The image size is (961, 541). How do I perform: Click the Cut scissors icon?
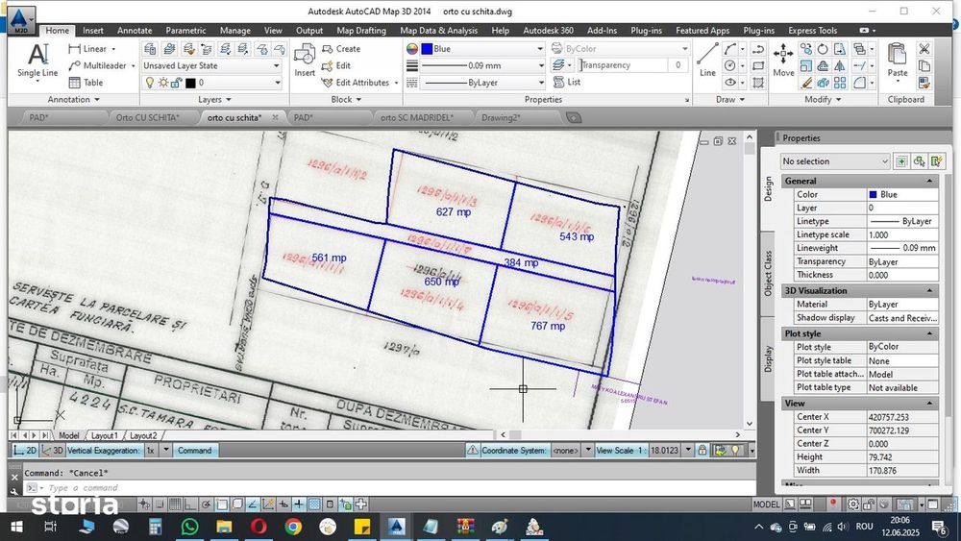pyautogui.click(x=924, y=48)
